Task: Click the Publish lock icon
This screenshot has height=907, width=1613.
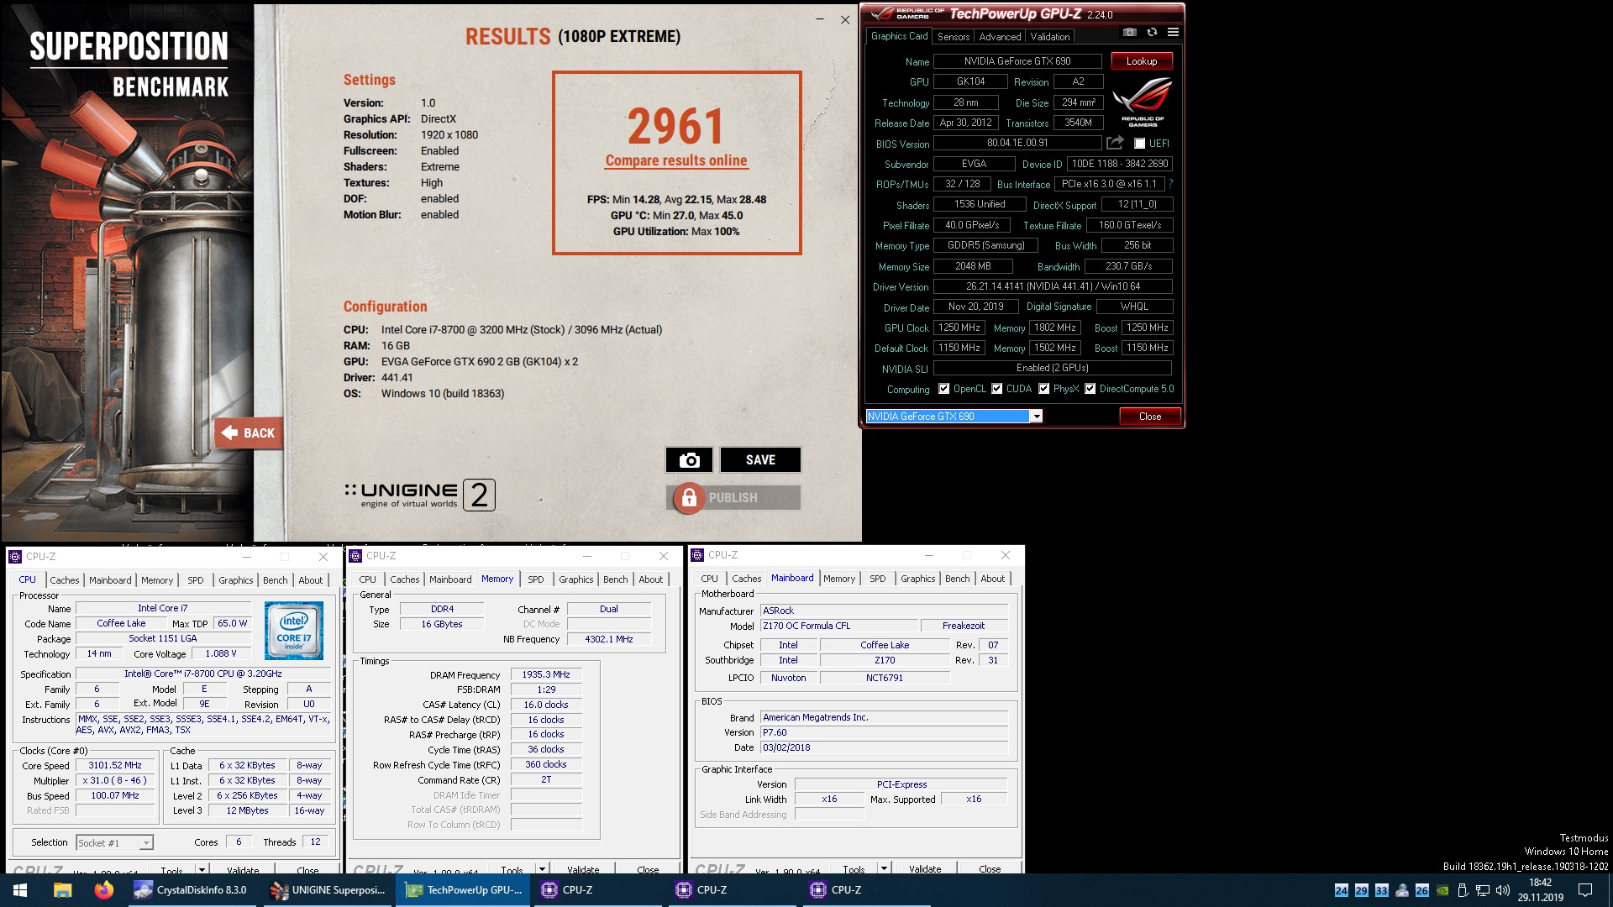Action: tap(689, 498)
